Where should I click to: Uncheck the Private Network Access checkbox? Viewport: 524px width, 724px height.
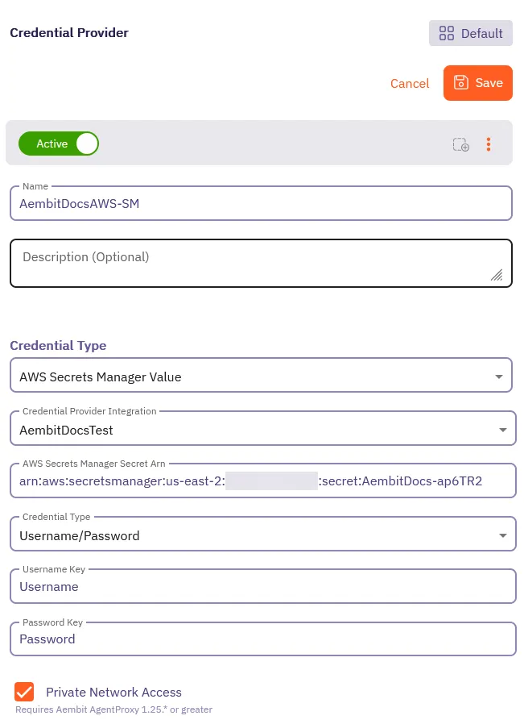point(24,692)
